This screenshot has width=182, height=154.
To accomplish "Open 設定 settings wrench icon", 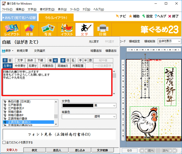I will pos(147,16).
